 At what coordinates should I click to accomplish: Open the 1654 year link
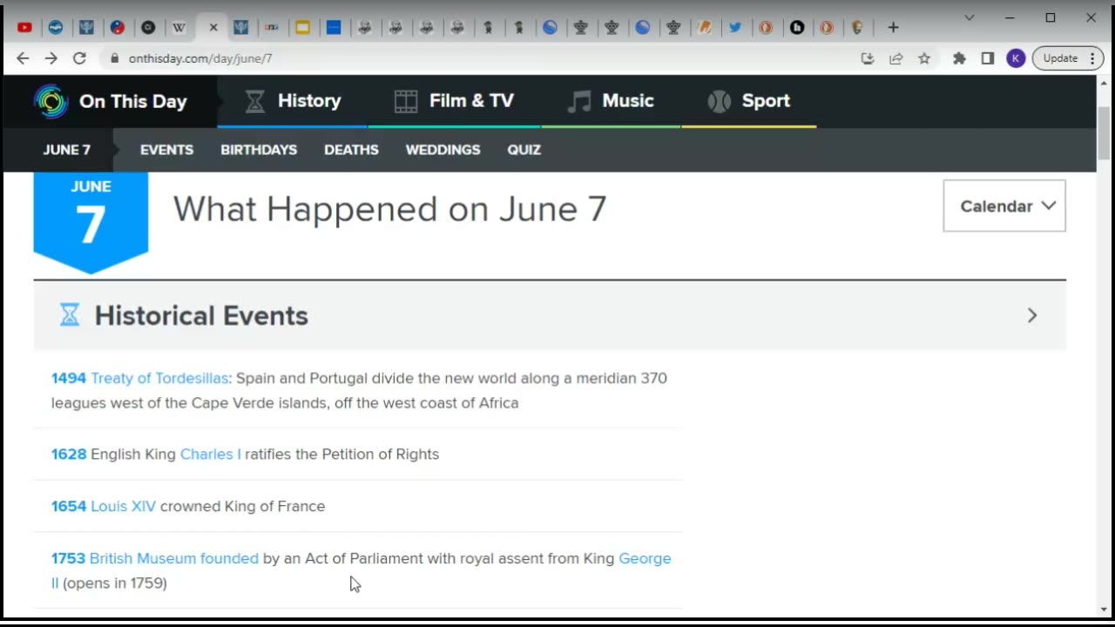[x=69, y=506]
